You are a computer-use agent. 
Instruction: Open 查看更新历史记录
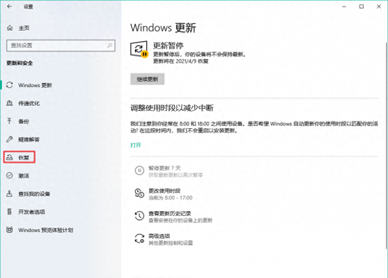pos(174,217)
